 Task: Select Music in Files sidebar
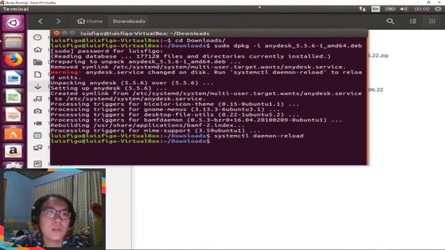click(x=38, y=99)
